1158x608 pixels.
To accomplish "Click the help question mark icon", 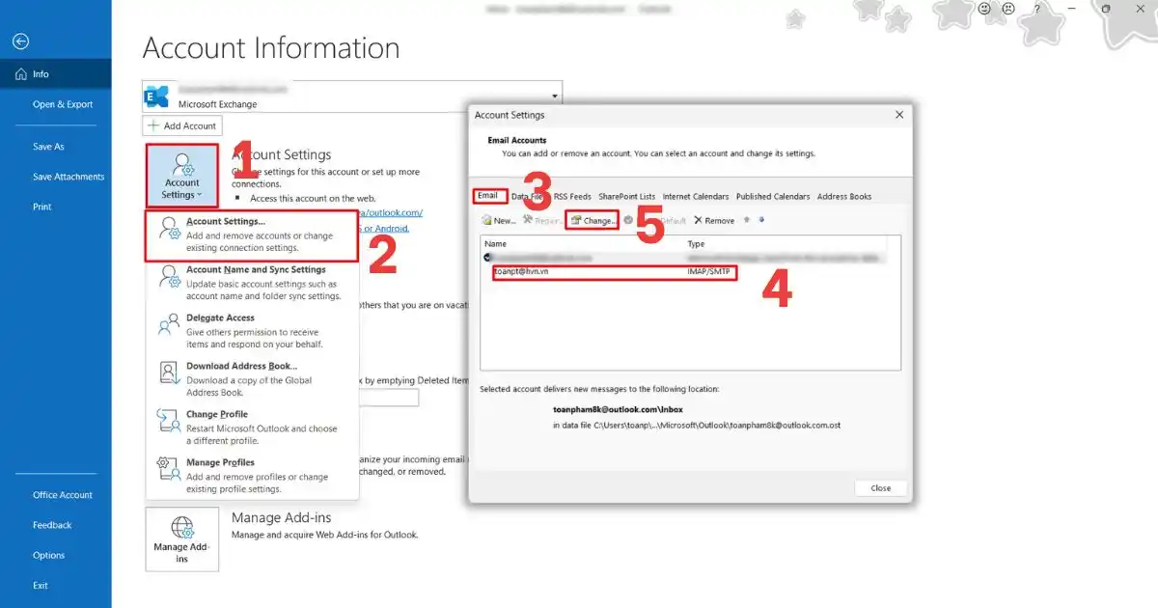I will [x=1037, y=9].
